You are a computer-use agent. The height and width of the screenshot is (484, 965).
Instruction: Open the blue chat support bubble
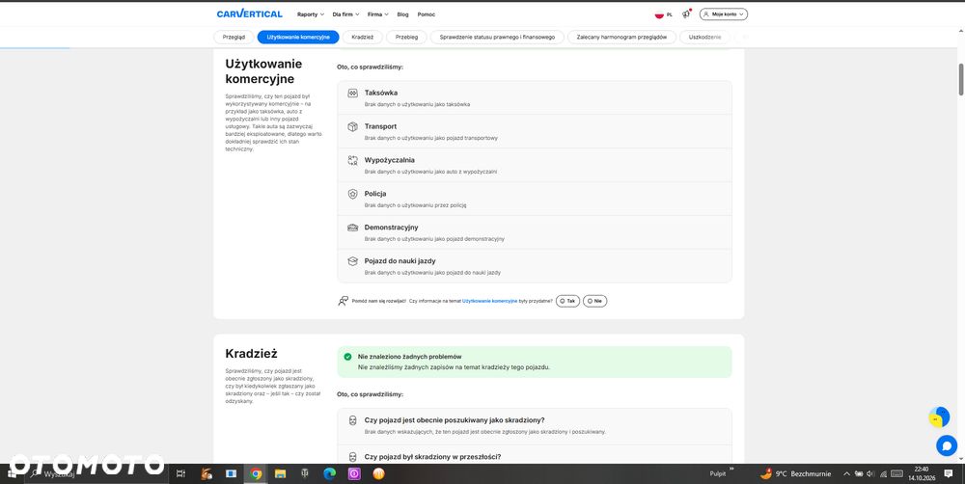(947, 445)
